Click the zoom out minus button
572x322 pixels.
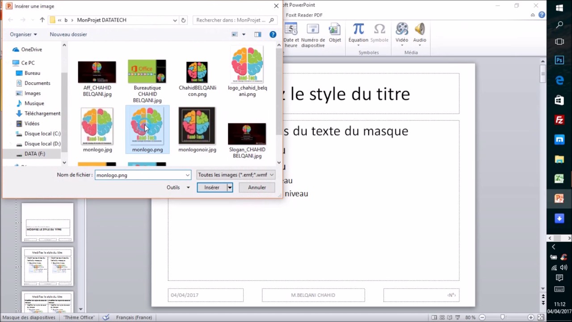(x=482, y=318)
